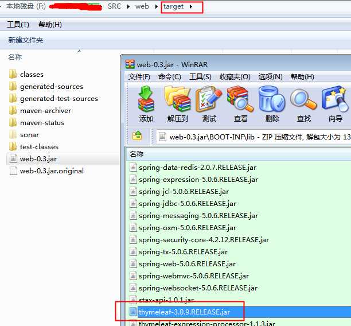Click the View (查看) file icon
Image resolution: width=351 pixels, height=326 pixels.
pyautogui.click(x=240, y=99)
